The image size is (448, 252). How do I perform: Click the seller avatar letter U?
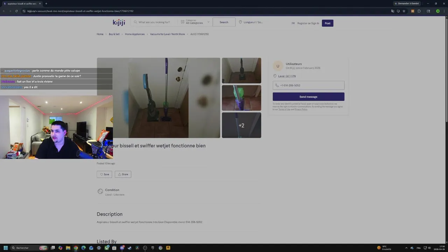(x=278, y=66)
